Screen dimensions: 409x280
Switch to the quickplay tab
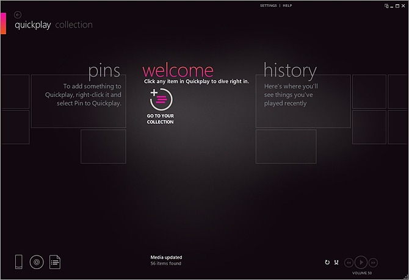point(33,25)
